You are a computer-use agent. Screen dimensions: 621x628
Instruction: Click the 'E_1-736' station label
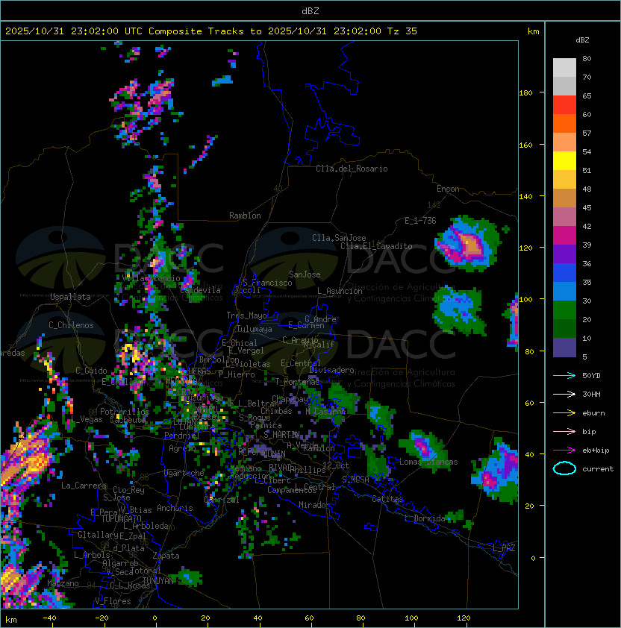click(420, 221)
